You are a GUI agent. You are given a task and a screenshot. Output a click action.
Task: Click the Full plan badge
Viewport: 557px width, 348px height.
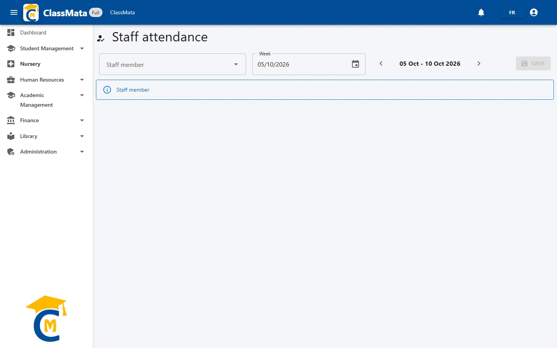(96, 12)
